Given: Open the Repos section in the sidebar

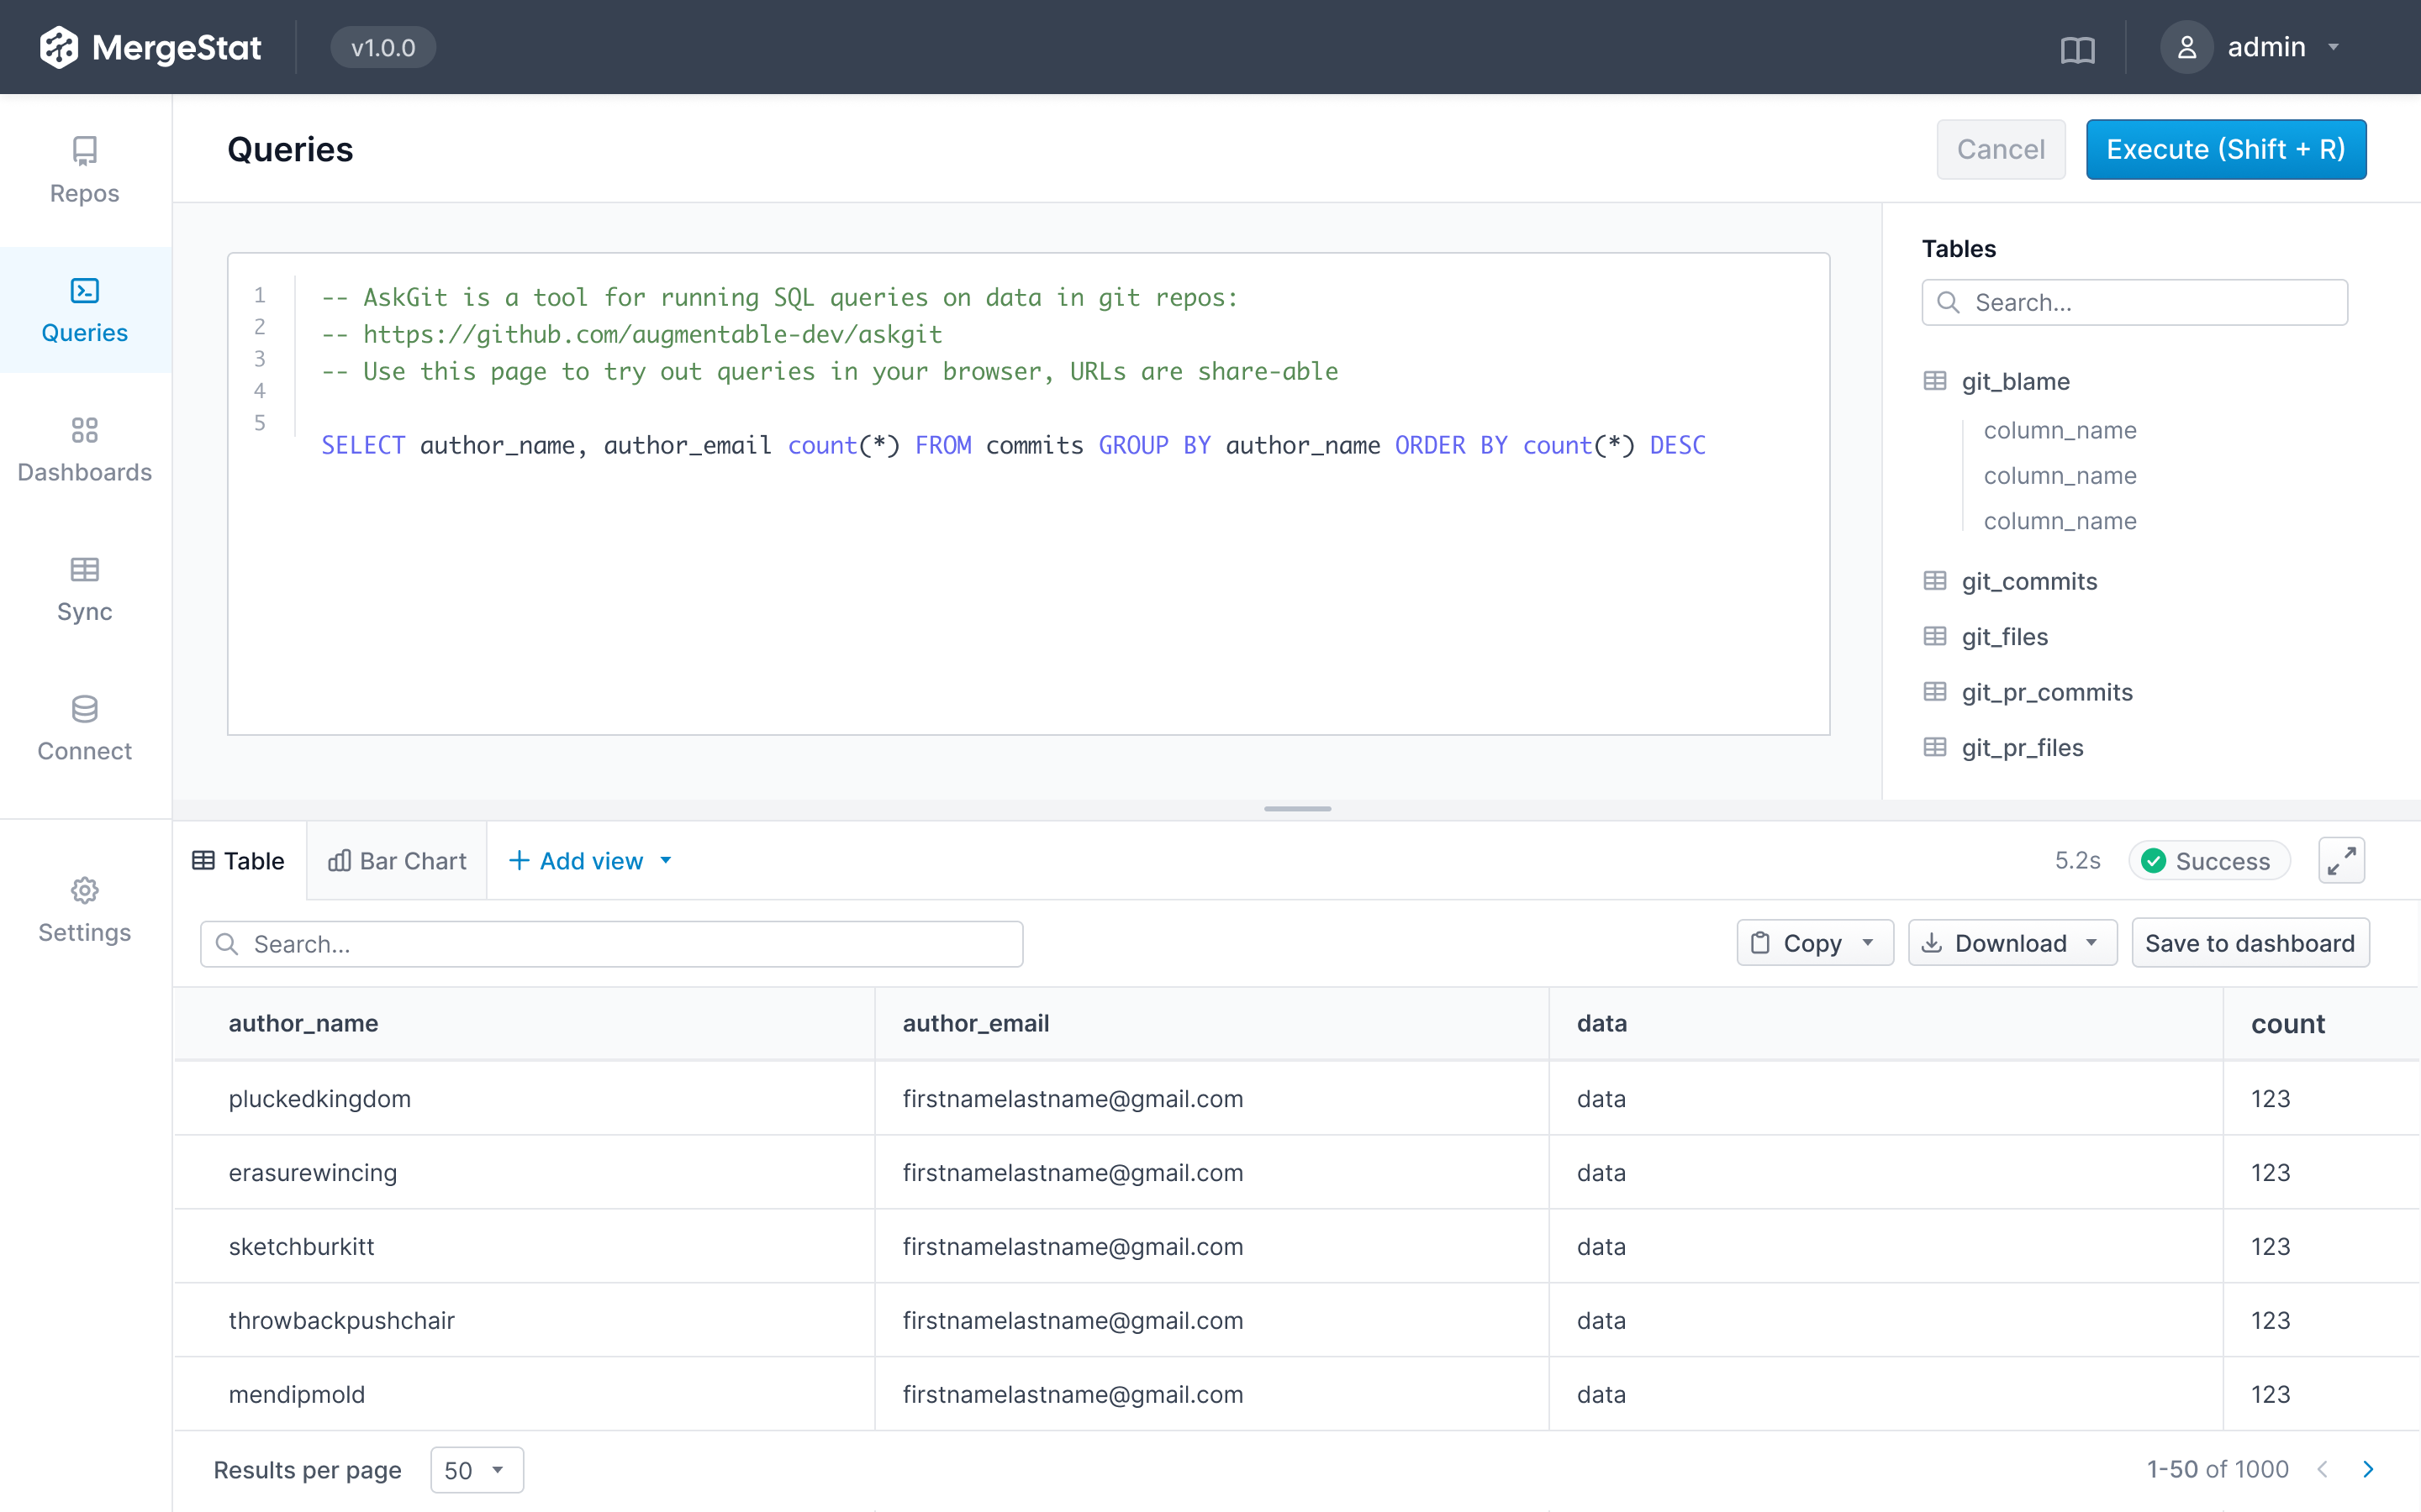Looking at the screenshot, I should [x=84, y=170].
